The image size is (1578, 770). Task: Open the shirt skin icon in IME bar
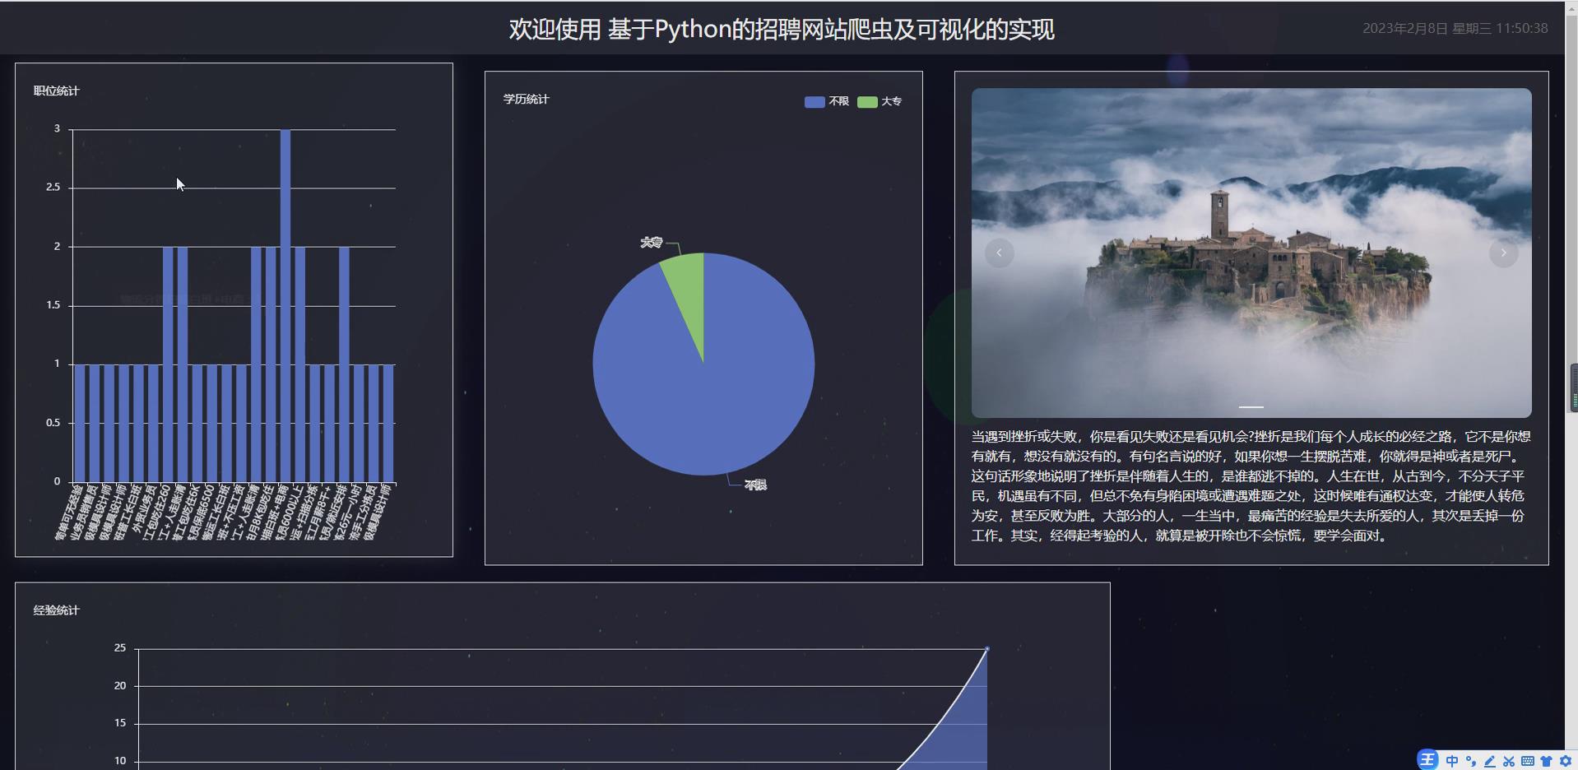pos(1547,761)
